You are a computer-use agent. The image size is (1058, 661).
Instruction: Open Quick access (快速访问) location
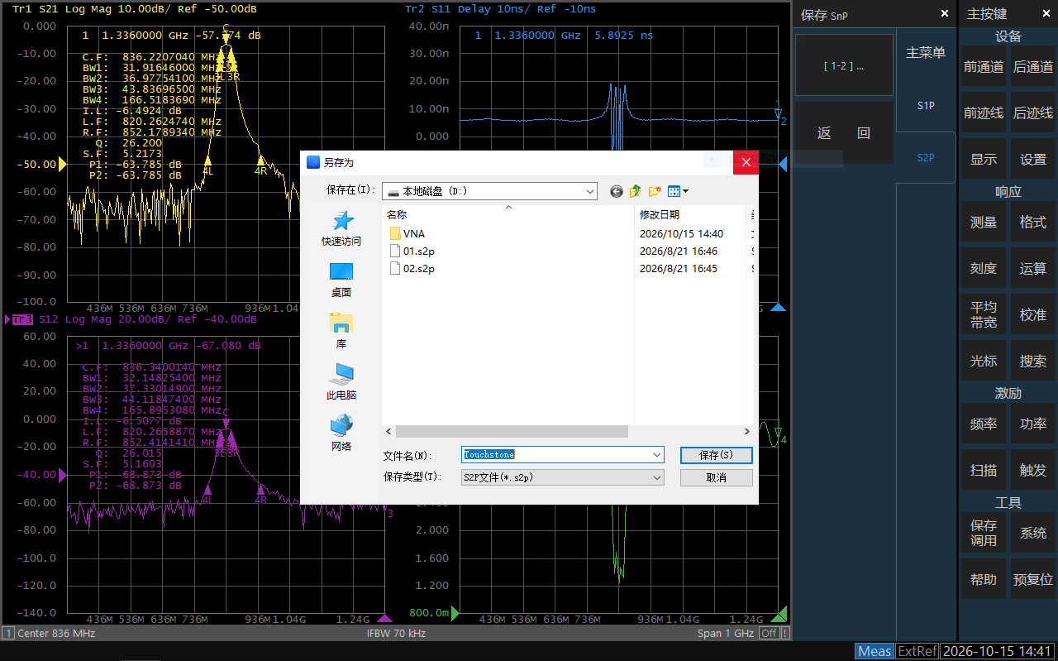[341, 229]
